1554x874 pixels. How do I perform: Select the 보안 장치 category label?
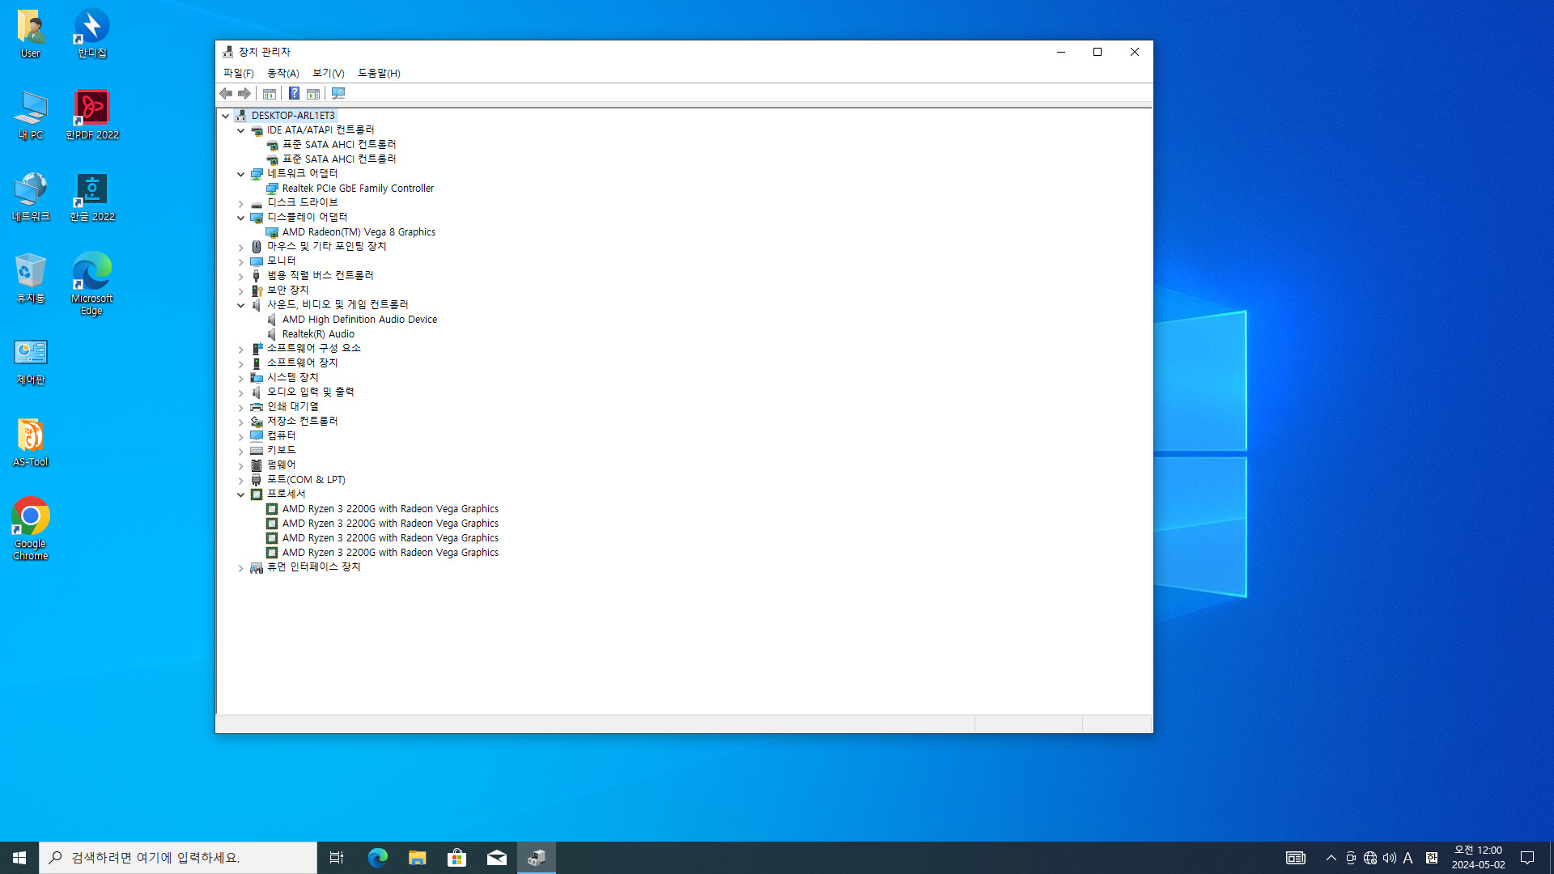tap(288, 290)
